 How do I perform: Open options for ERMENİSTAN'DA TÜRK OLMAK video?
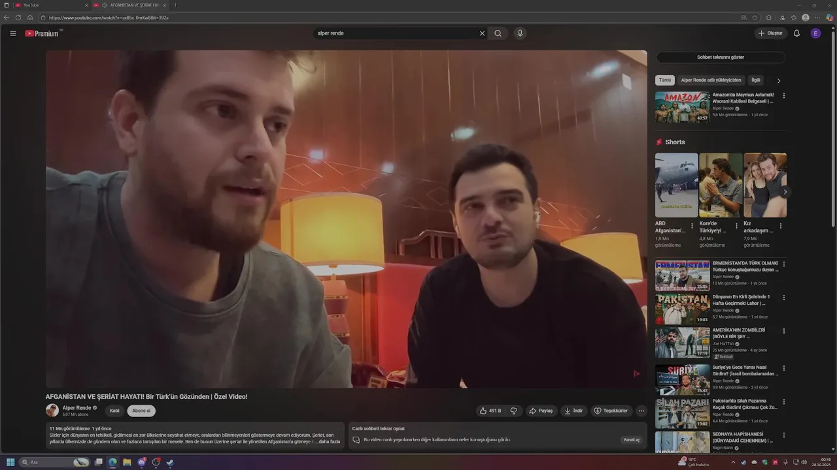tap(784, 264)
